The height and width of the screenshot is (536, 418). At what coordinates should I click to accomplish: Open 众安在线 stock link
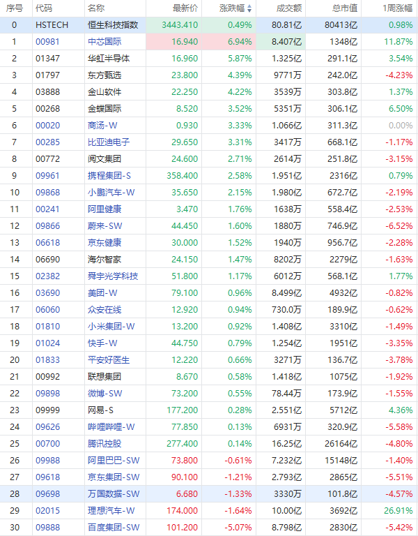click(104, 310)
